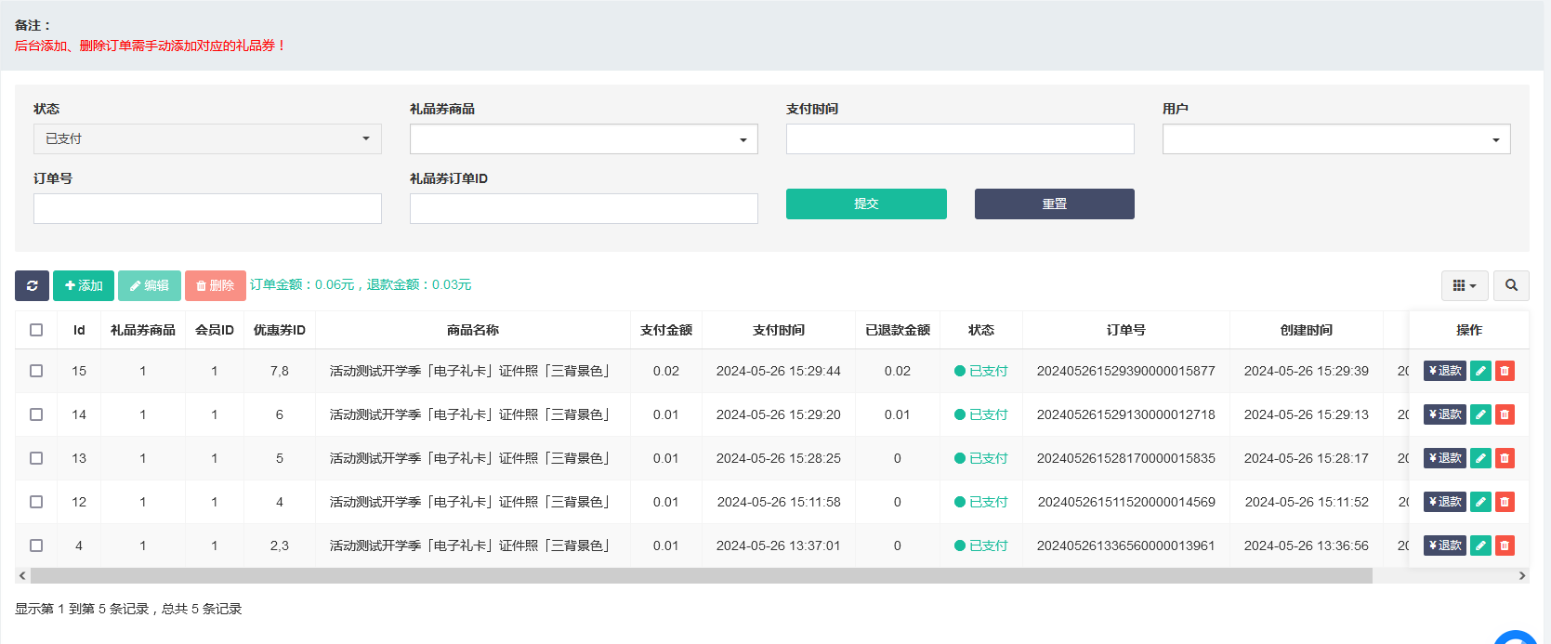This screenshot has height=644, width=1551.
Task: Click green edit pencil for order 15
Action: point(1480,371)
